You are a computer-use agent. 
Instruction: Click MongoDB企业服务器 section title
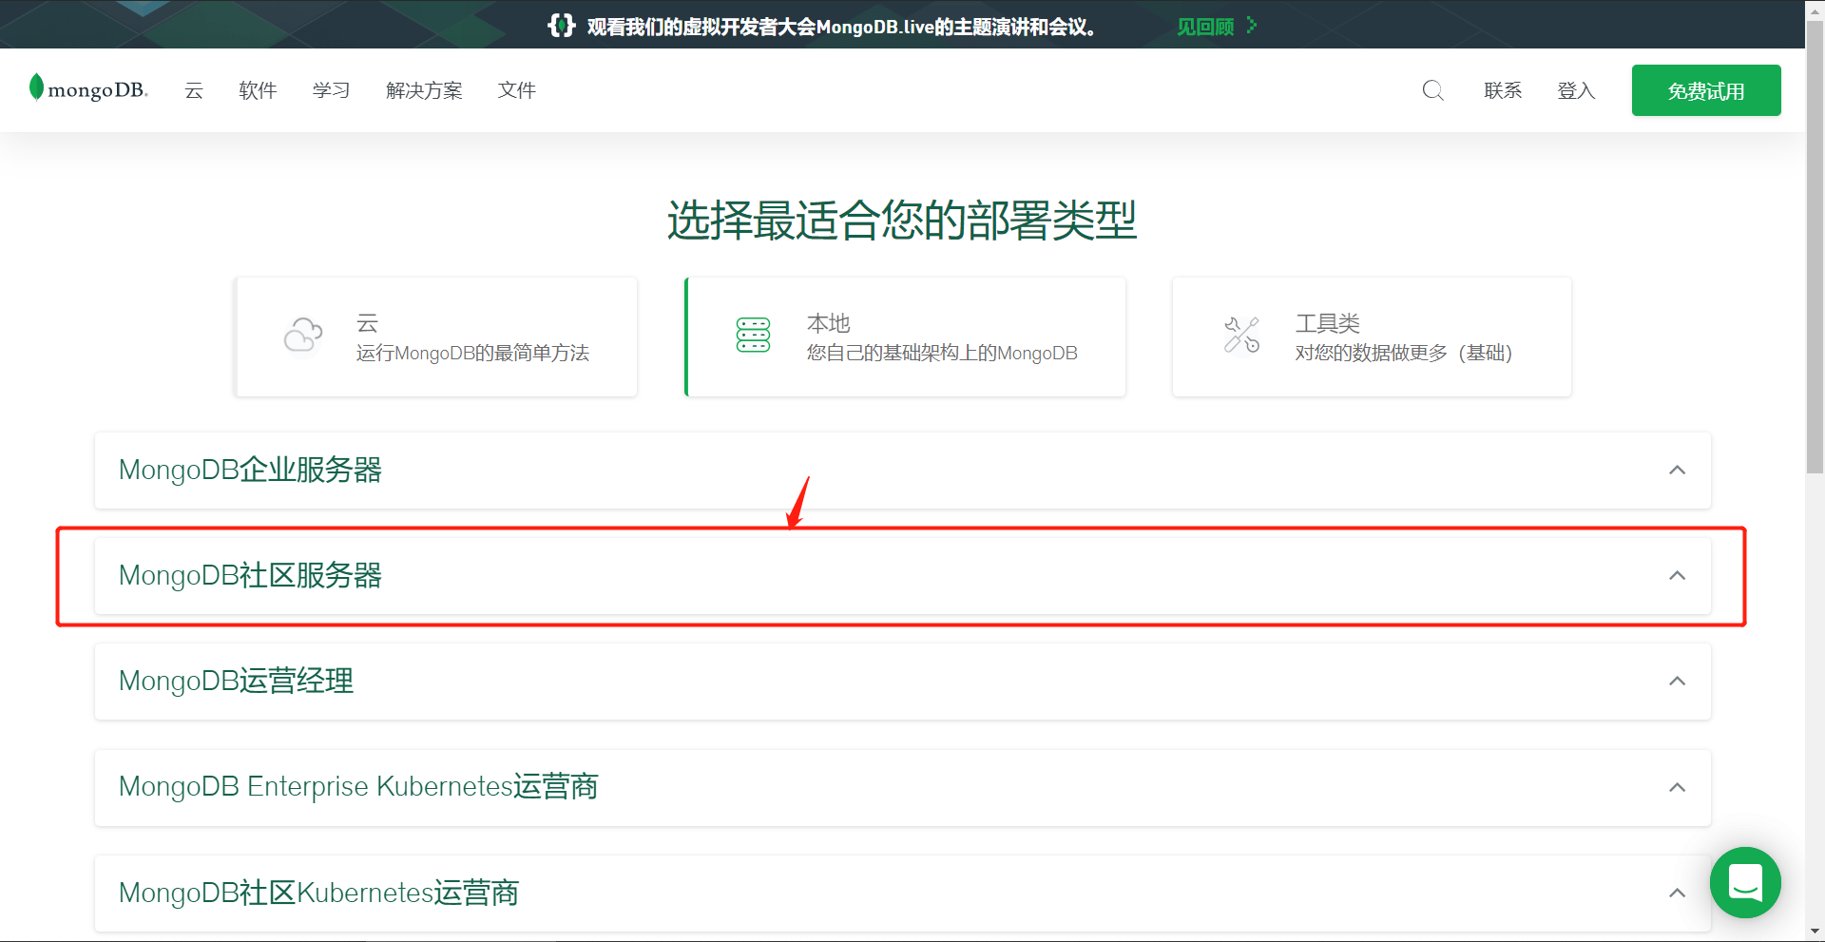(x=250, y=470)
